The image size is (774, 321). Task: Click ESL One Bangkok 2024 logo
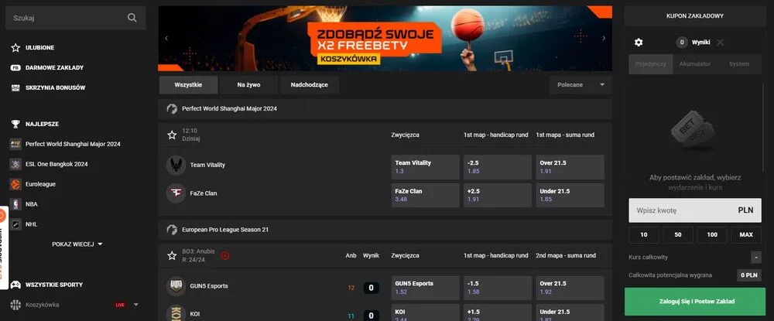tap(15, 164)
